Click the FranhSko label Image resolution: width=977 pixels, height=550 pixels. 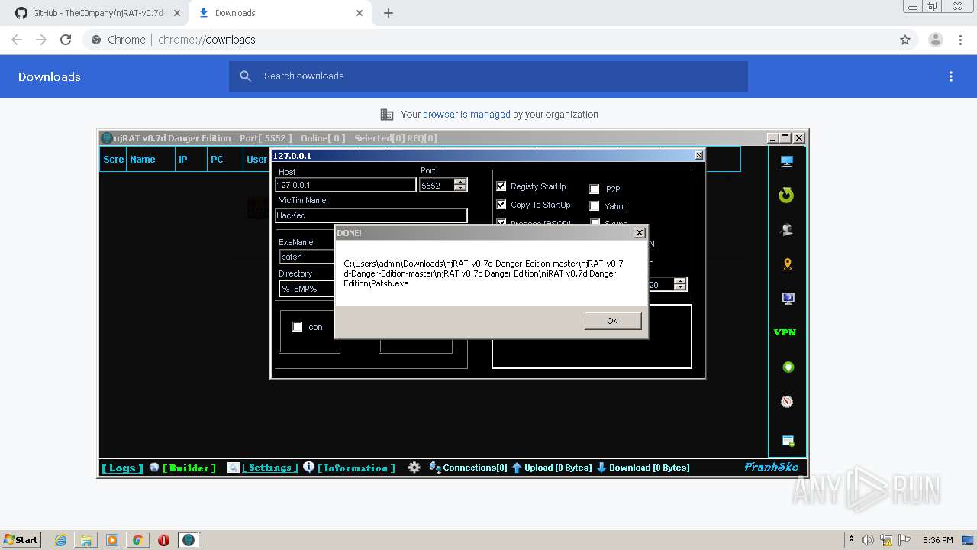pos(772,467)
